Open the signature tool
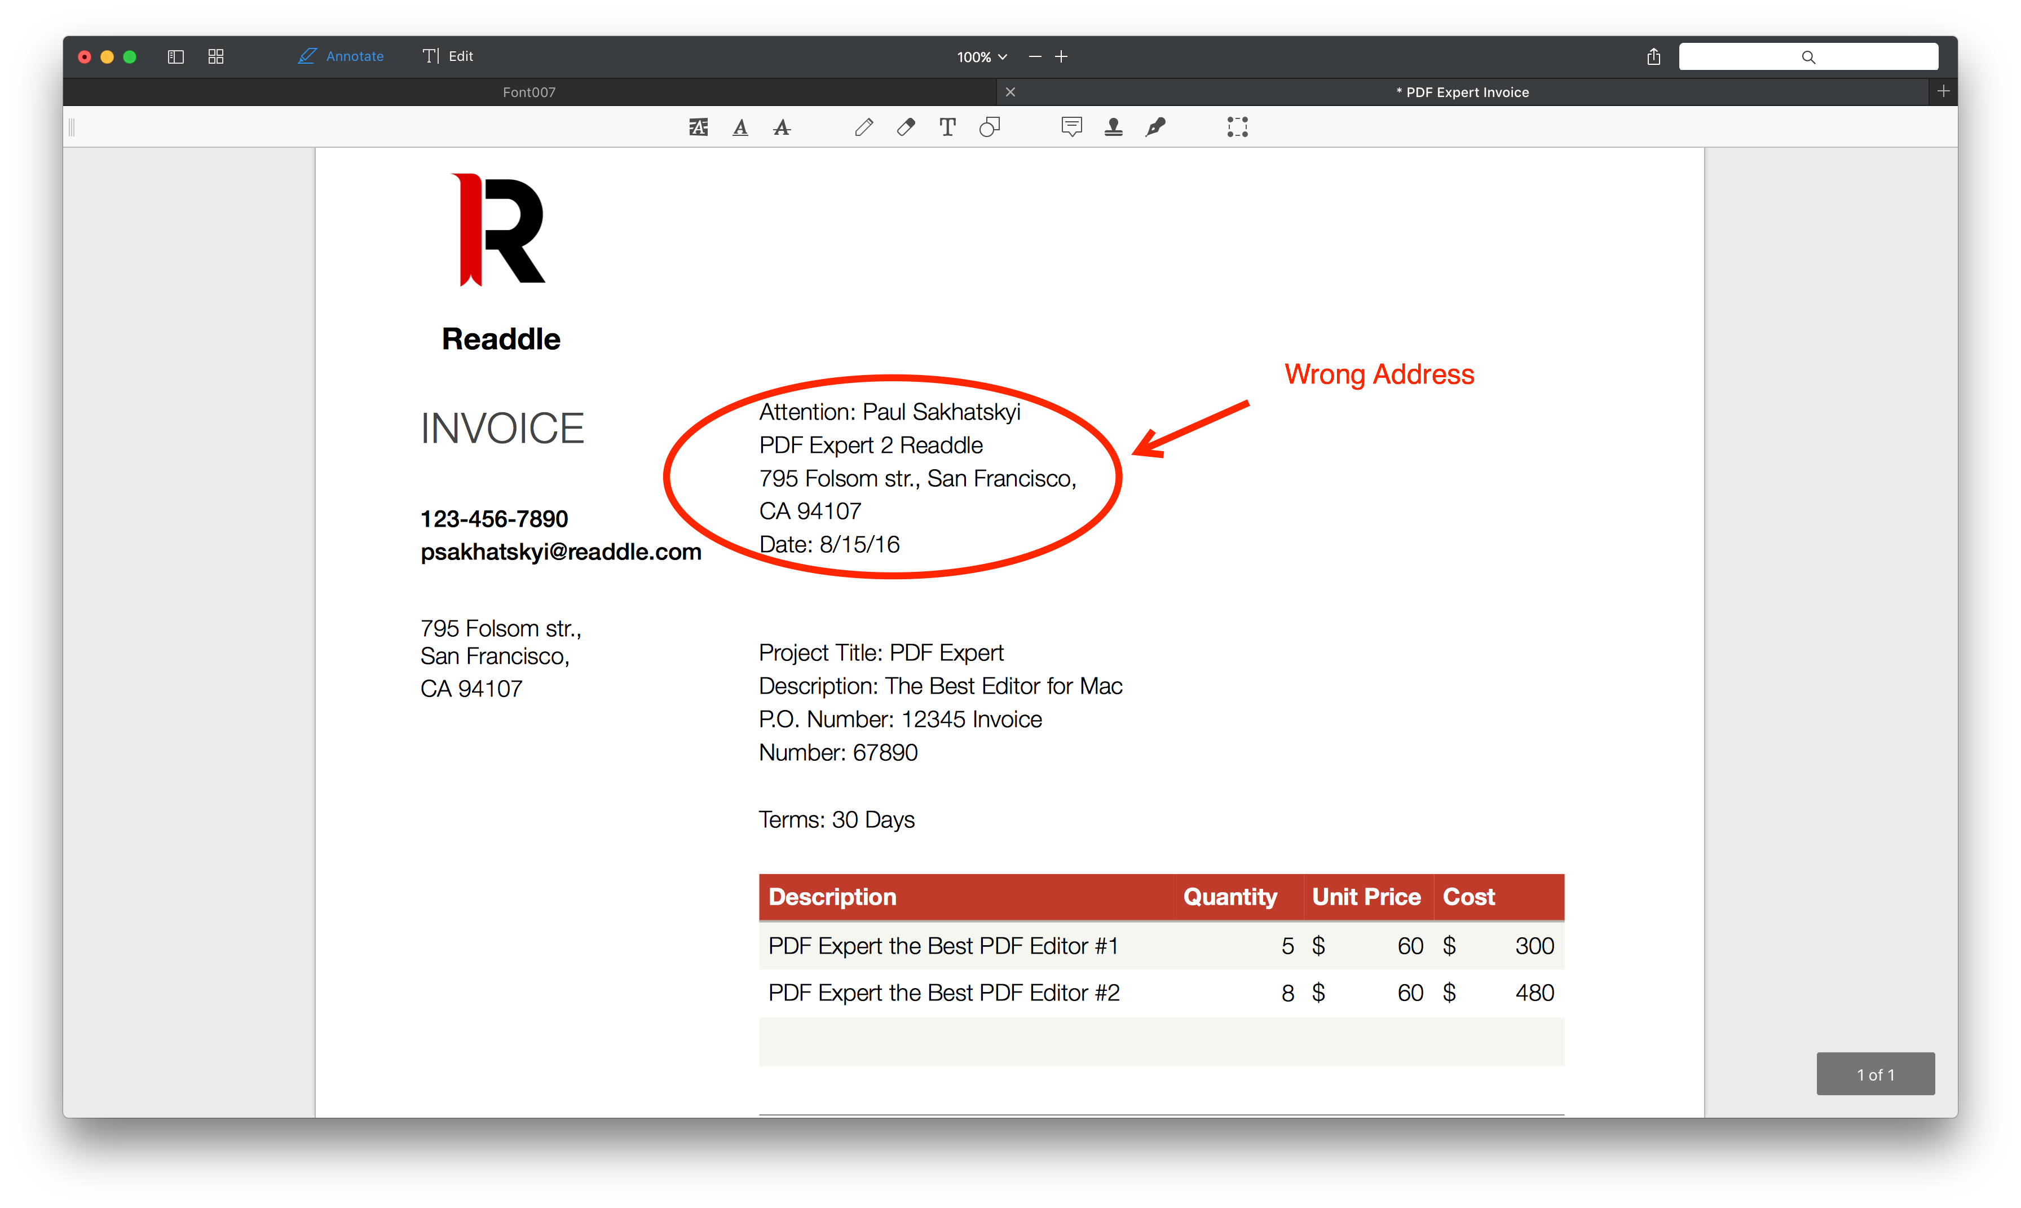 1156,127
